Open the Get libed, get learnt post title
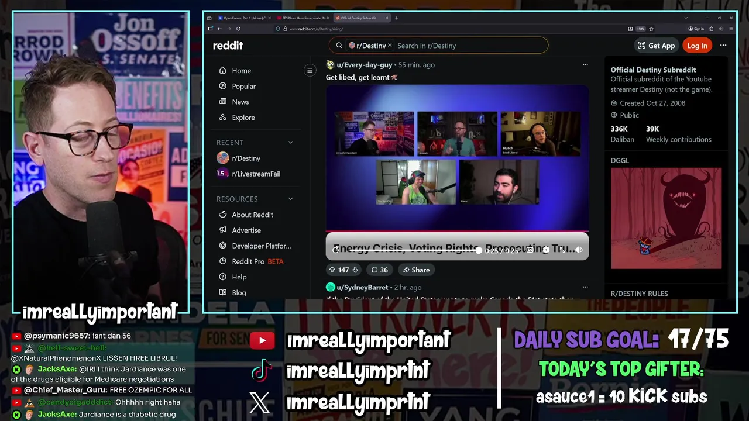Image resolution: width=749 pixels, height=421 pixels. (362, 77)
